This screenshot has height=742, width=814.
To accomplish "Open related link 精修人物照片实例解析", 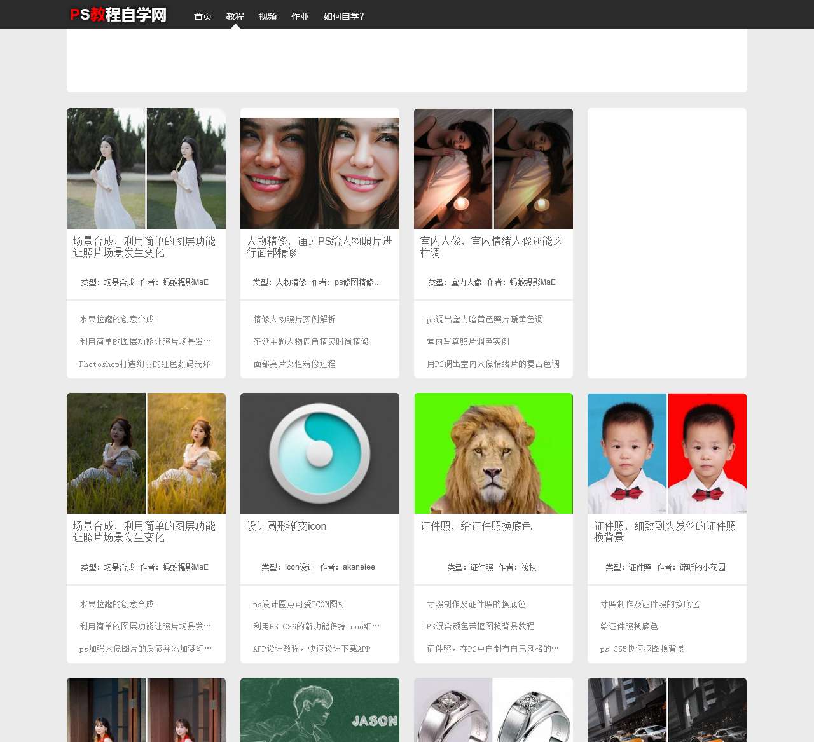I will [294, 319].
